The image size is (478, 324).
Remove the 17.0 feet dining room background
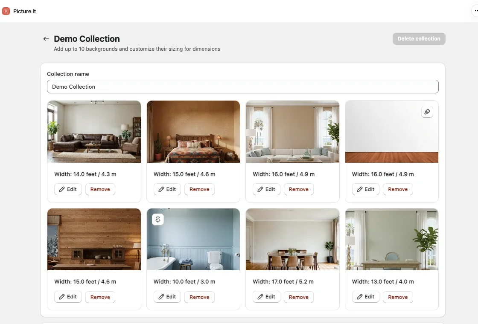click(x=298, y=297)
